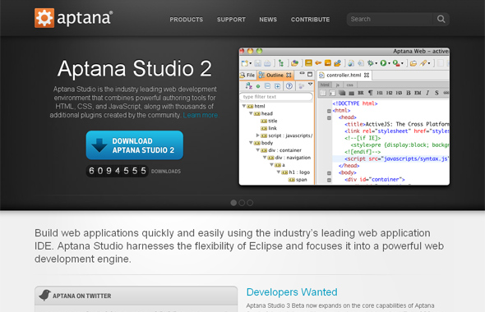Click the 6094555 downloads counter
Image resolution: width=485 pixels, height=312 pixels.
(x=118, y=171)
